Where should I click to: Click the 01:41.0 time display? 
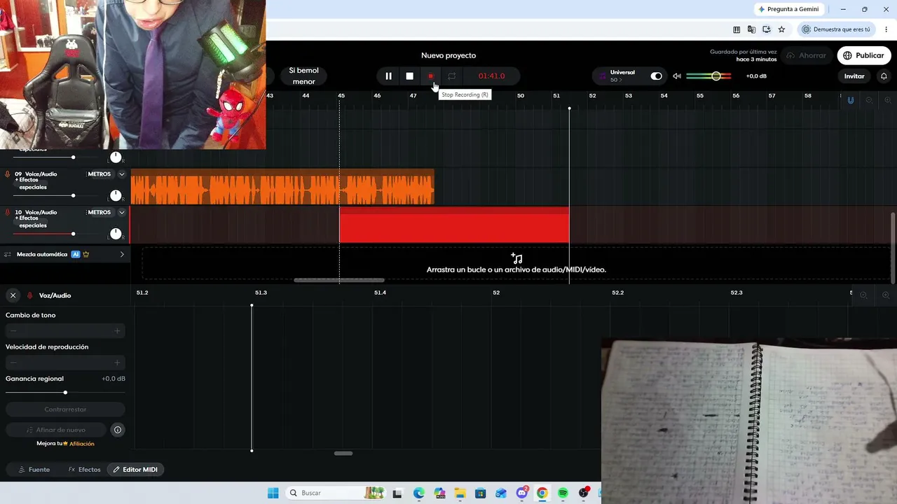click(x=491, y=76)
